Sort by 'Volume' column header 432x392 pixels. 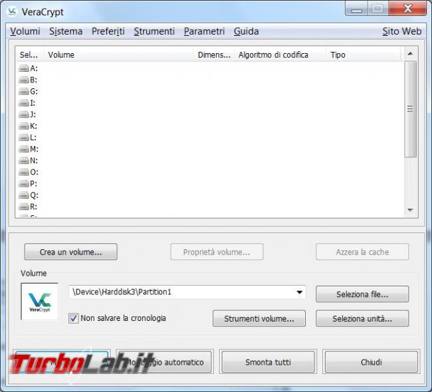coord(118,54)
